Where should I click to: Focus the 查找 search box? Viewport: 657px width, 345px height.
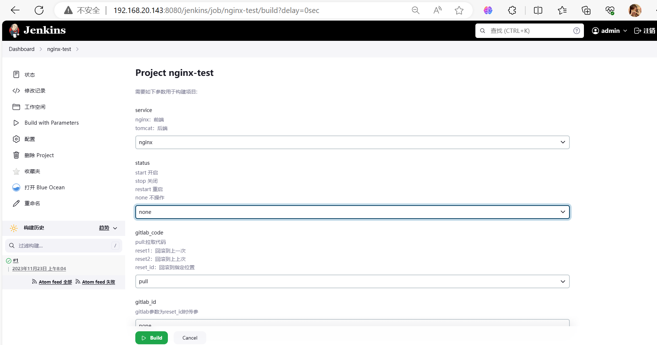pos(530,31)
